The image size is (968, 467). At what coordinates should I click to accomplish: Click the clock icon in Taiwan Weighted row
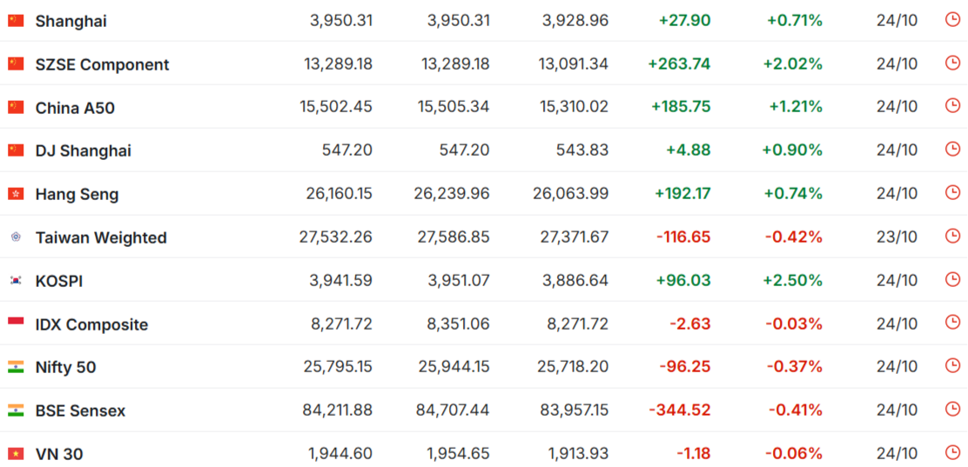[952, 237]
